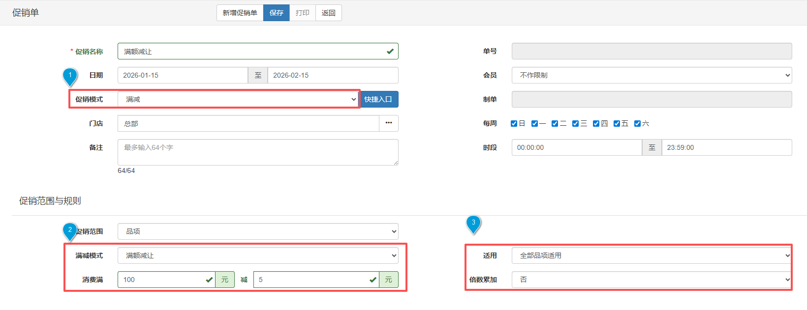
Task: Click the 至 separator between the dates
Action: (x=258, y=75)
